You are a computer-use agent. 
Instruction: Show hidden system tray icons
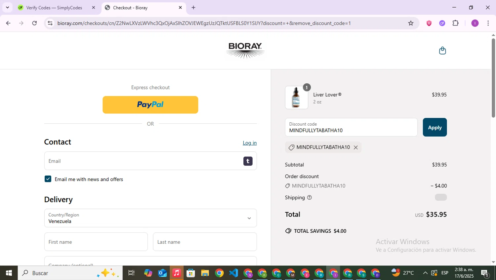point(425,273)
